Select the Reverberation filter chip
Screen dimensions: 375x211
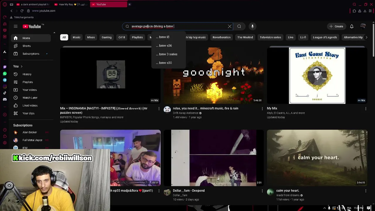pyautogui.click(x=221, y=37)
